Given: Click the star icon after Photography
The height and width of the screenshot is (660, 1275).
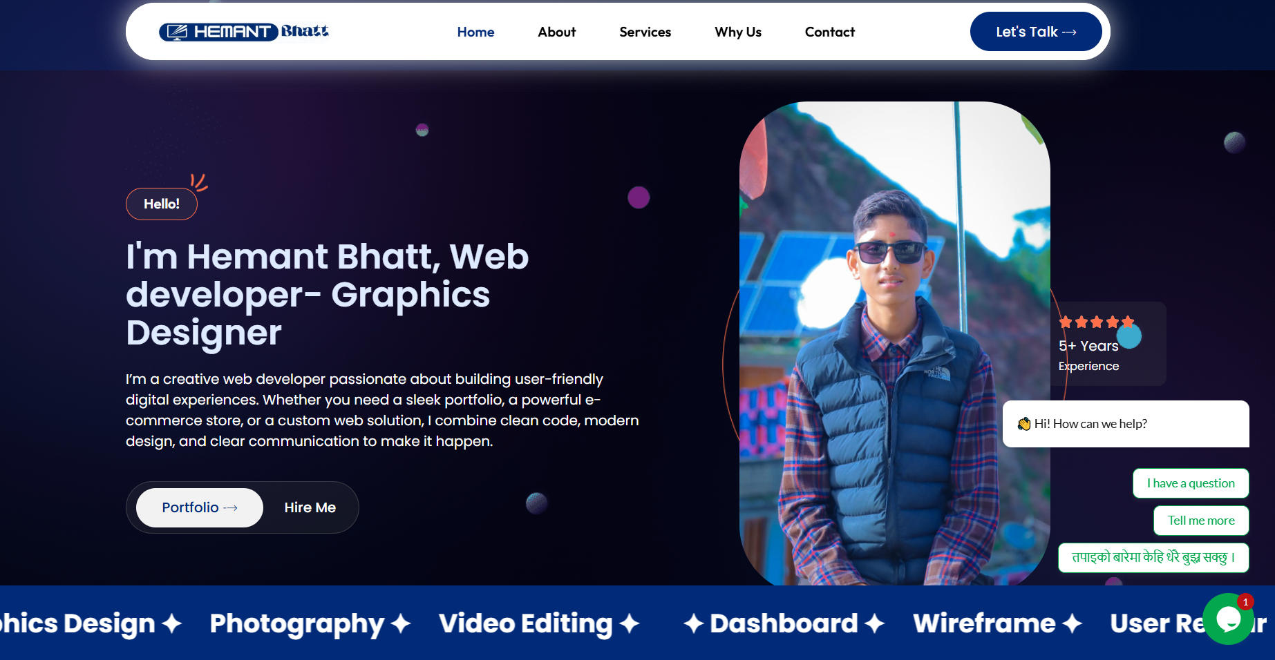Looking at the screenshot, I should coord(401,624).
